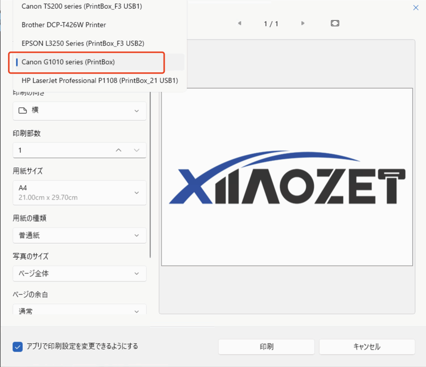Toggle the app print settings checkbox
Viewport: 426px width, 367px height.
pyautogui.click(x=17, y=347)
